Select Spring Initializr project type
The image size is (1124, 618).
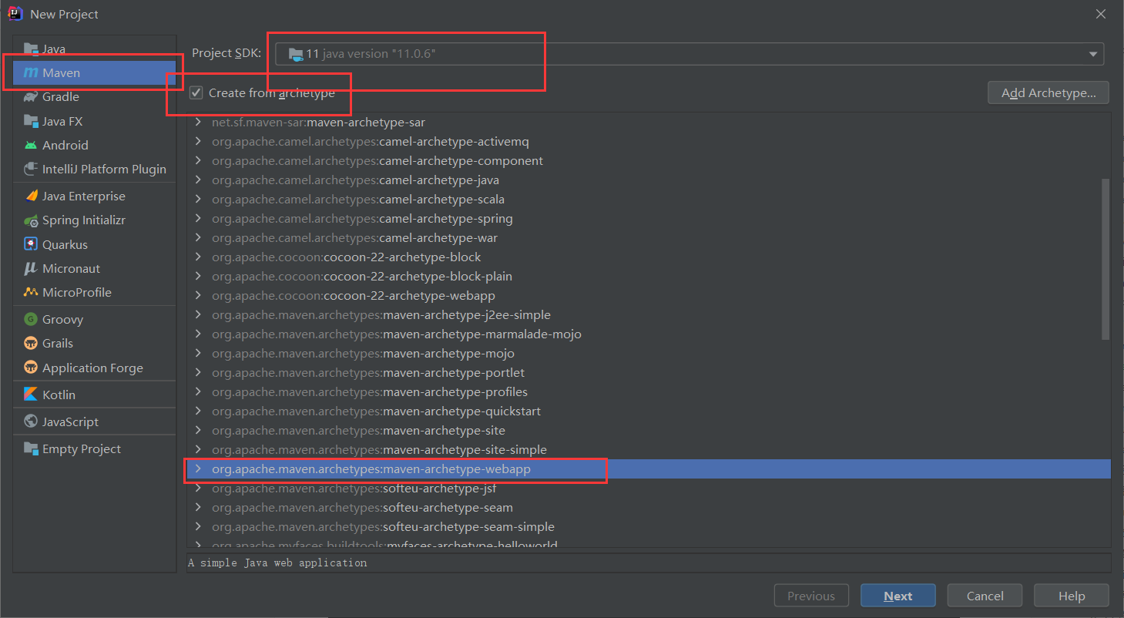coord(94,220)
